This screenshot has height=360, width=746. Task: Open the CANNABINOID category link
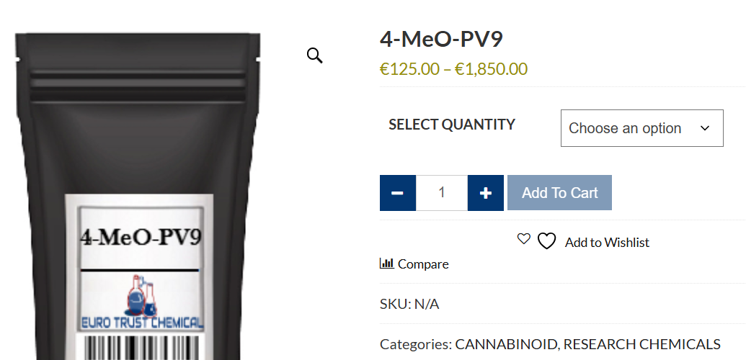pos(506,344)
